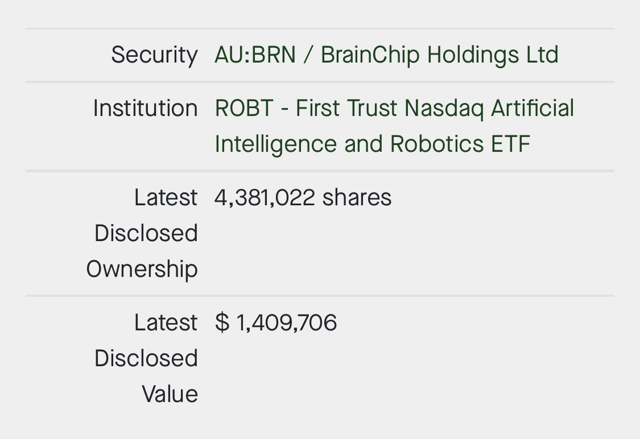Click "Disclosed" in the Ownership row label

pos(146,233)
